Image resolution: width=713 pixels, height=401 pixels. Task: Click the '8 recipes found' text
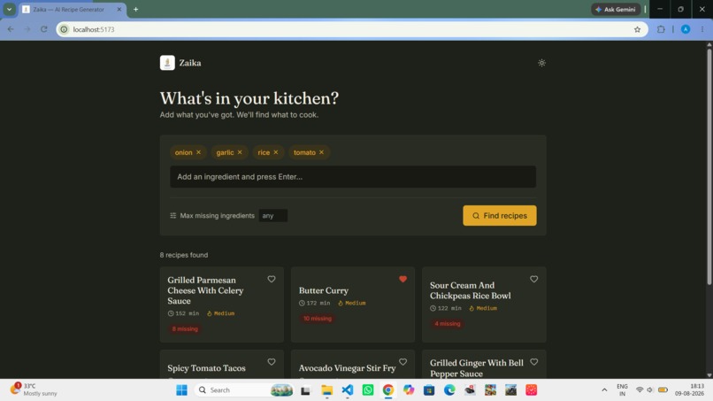click(184, 255)
